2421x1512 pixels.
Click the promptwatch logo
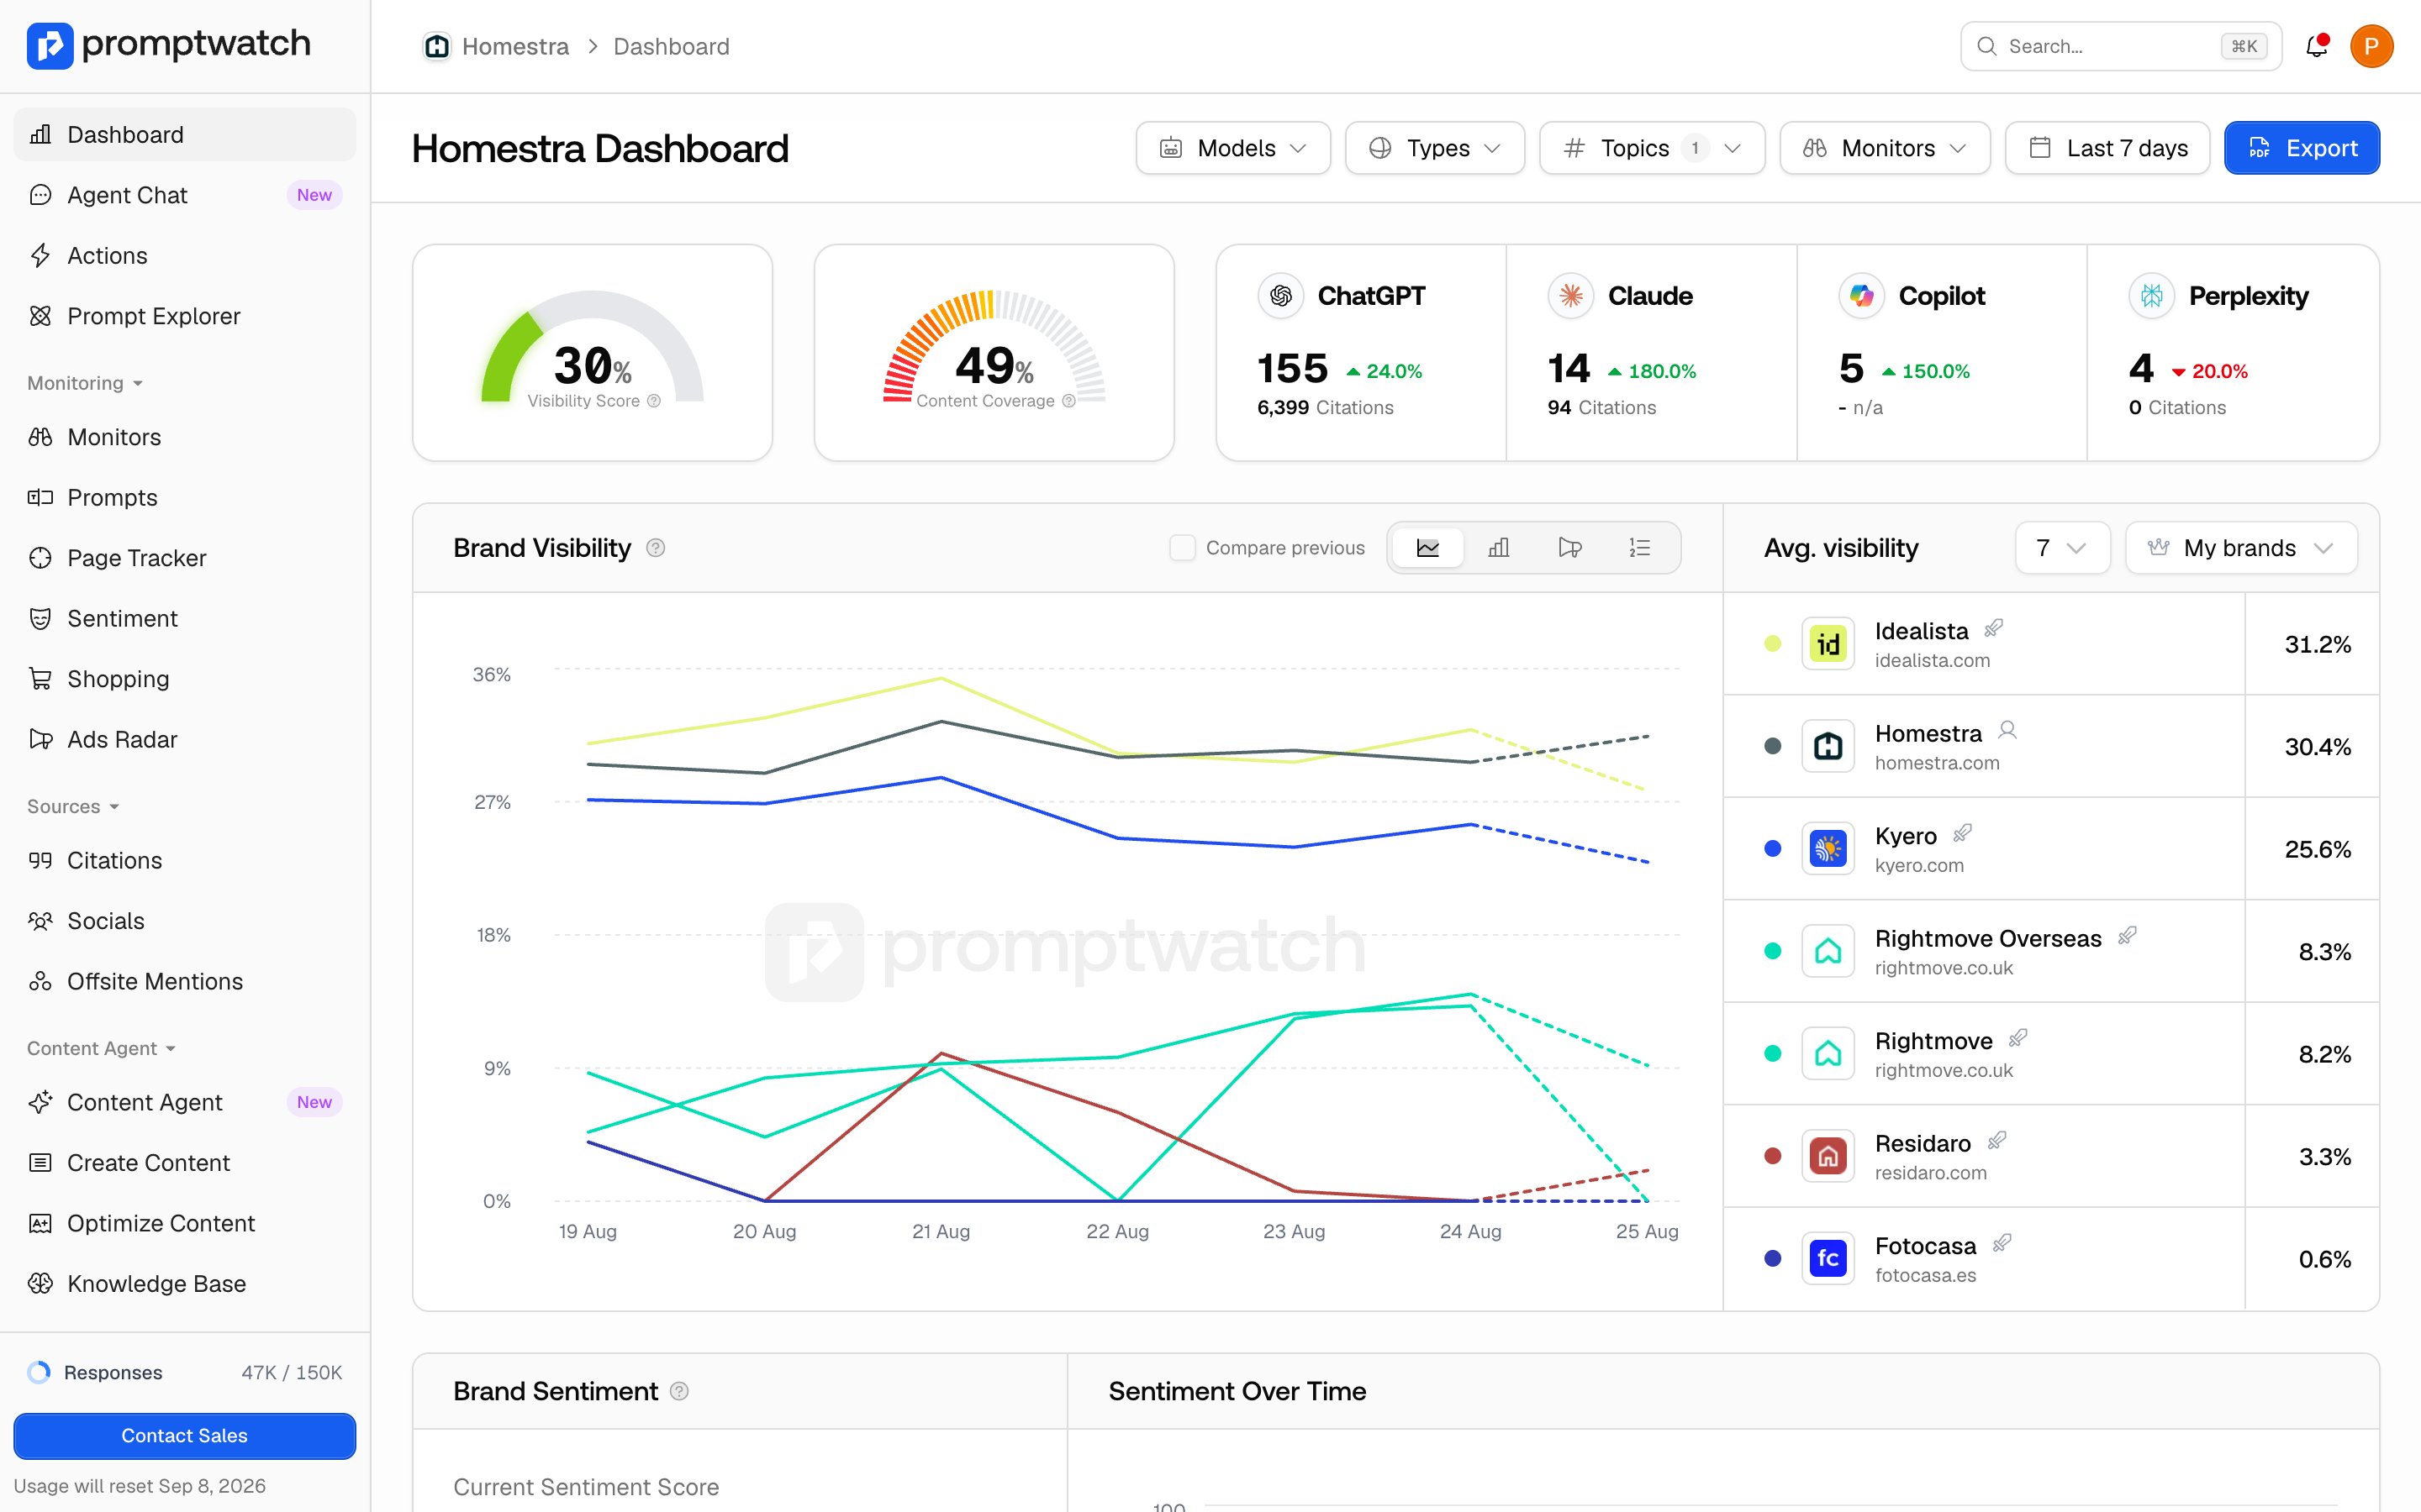click(x=168, y=45)
